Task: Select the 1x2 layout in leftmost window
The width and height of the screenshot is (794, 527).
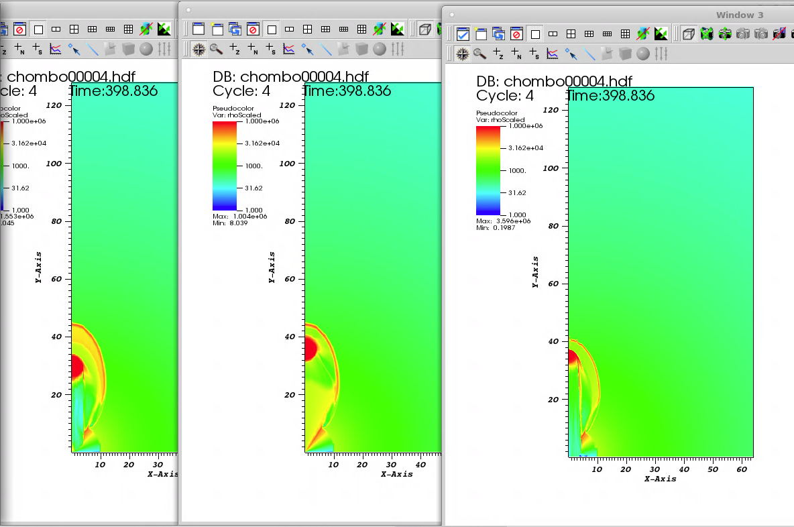Action: coord(56,29)
